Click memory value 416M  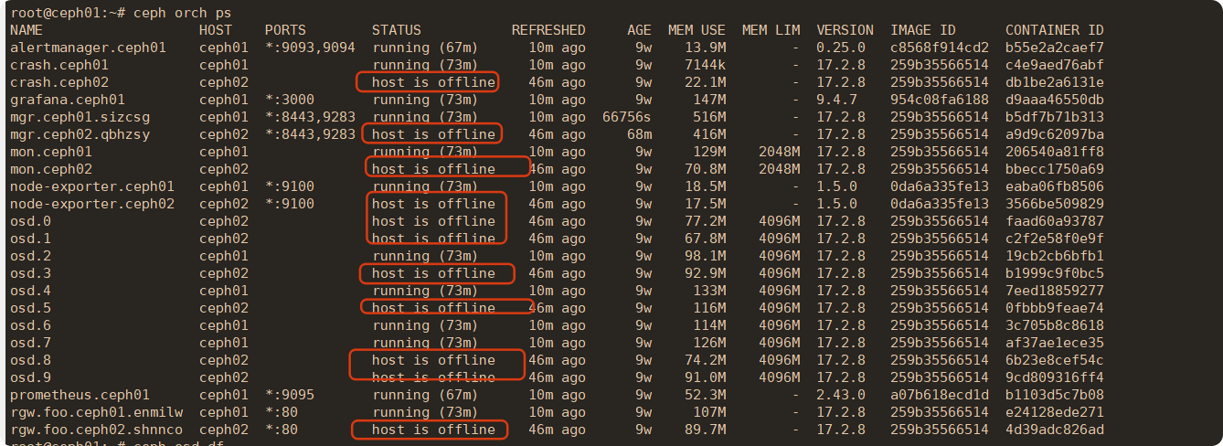709,134
